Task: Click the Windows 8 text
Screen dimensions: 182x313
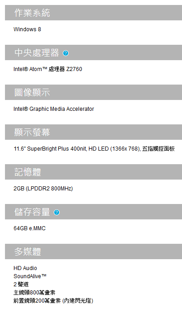Action: coord(27,29)
